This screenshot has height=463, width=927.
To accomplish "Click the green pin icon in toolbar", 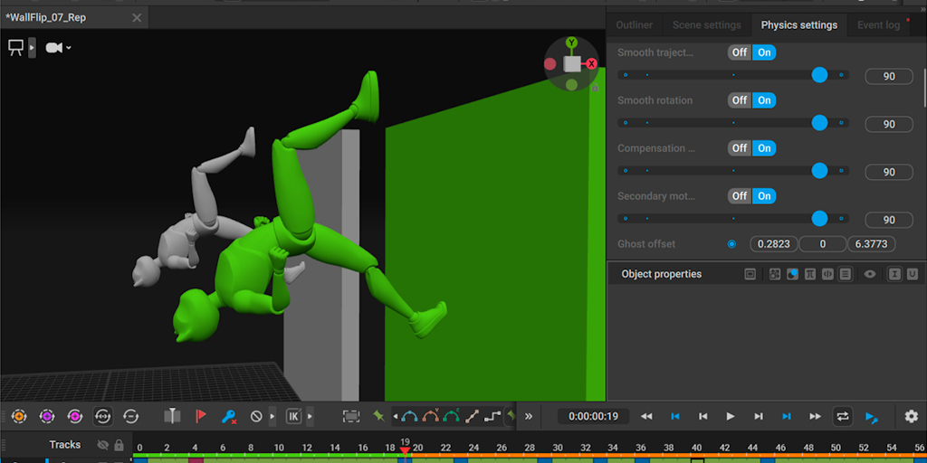I will pos(377,416).
